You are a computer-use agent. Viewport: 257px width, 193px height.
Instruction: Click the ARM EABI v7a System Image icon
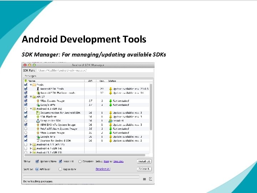[38, 125]
